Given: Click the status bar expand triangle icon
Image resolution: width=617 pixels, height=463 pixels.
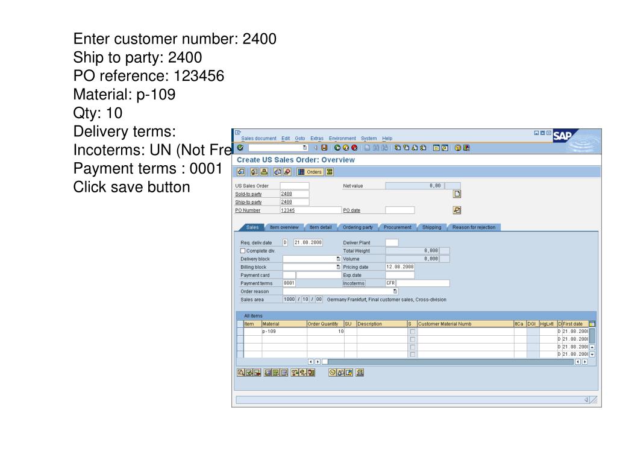Looking at the screenshot, I should (586, 400).
